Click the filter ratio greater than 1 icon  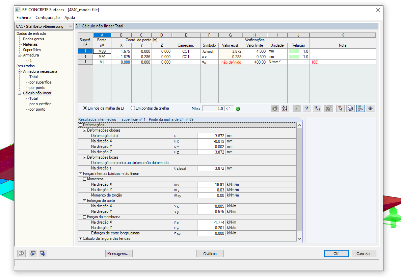tap(317, 108)
